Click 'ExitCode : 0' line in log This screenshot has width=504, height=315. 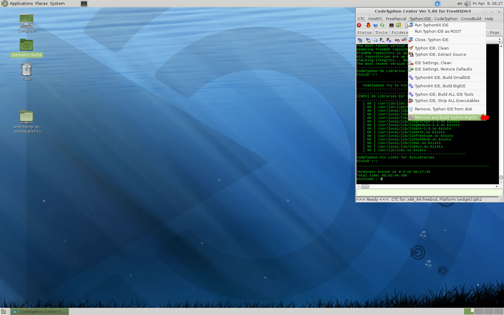[369, 179]
